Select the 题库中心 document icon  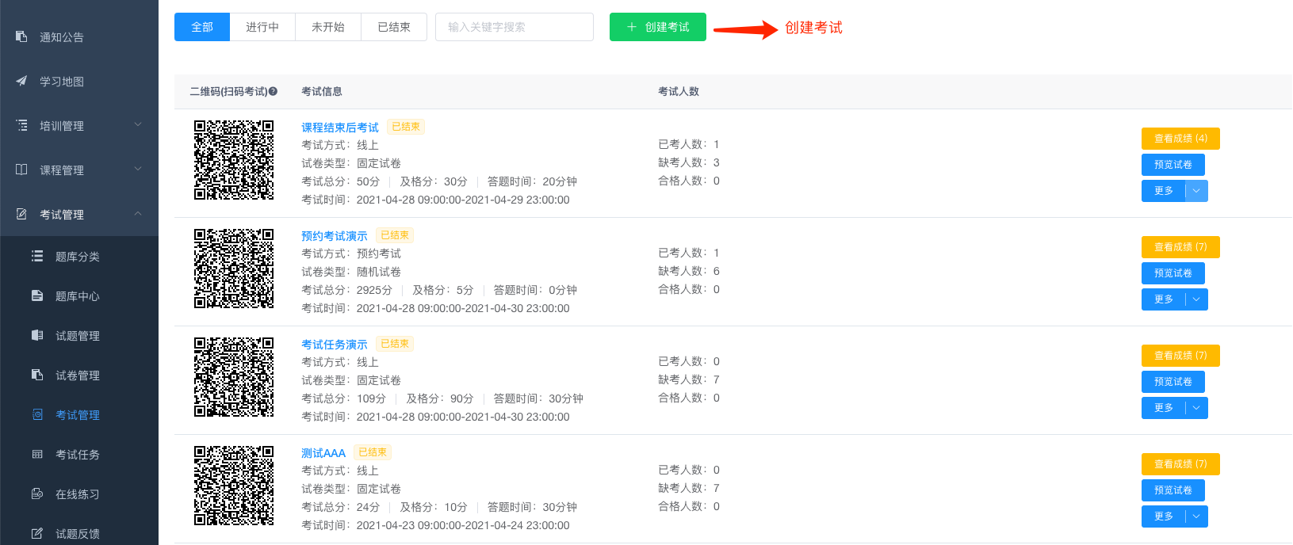[37, 295]
